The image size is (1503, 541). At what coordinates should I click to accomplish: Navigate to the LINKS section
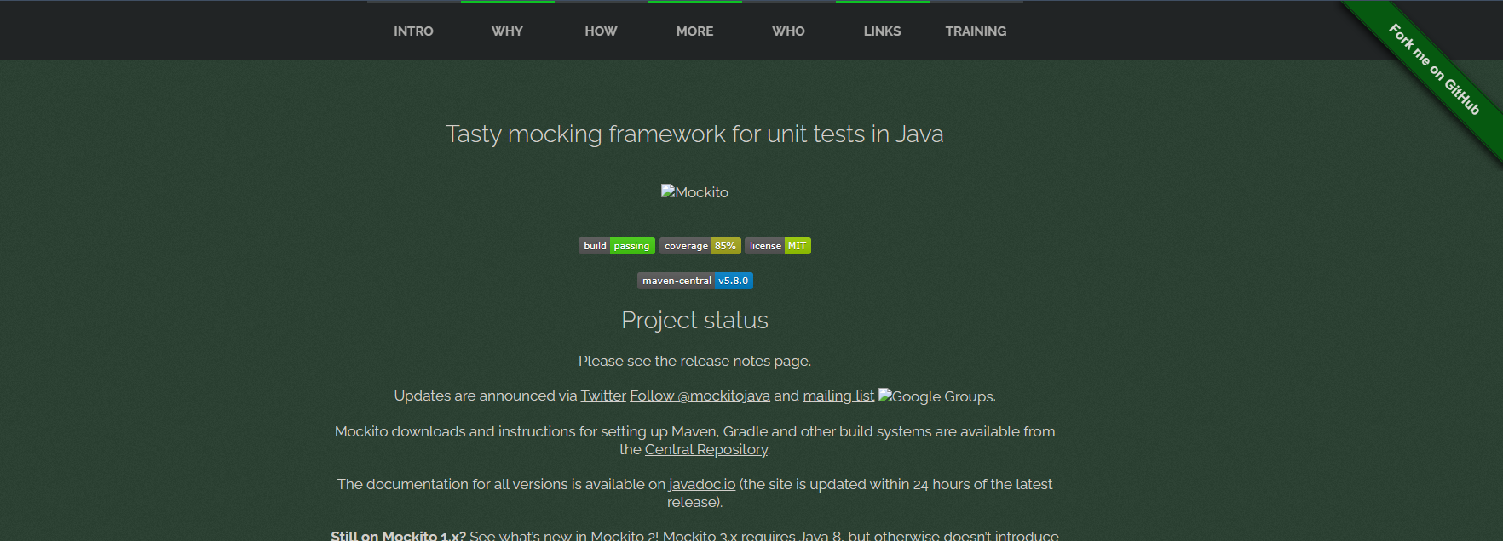[x=882, y=31]
